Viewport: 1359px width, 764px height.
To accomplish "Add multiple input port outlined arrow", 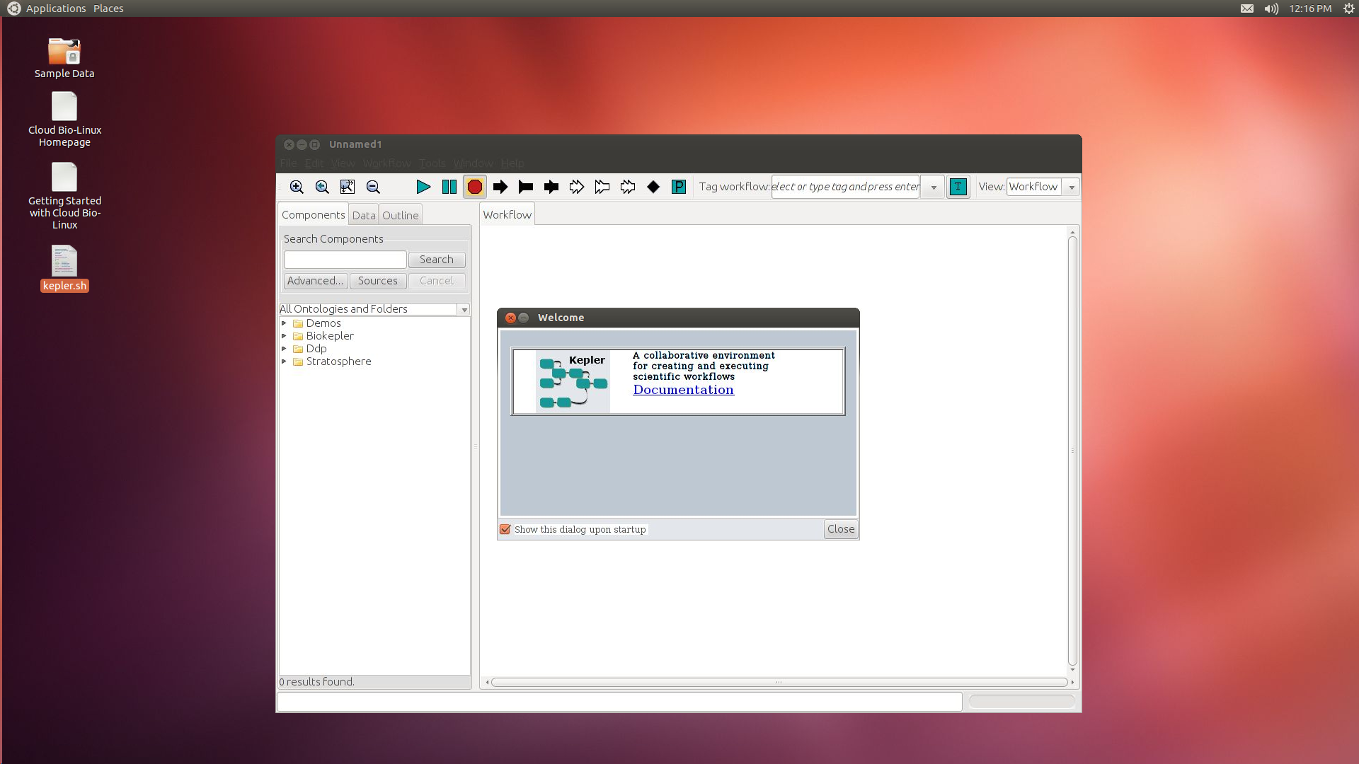I will pyautogui.click(x=577, y=187).
